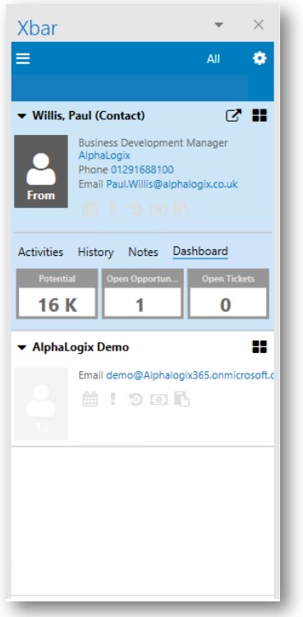The image size is (303, 617).
Task: Click grid view icon beside Willis, Paul
Action: 259,116
